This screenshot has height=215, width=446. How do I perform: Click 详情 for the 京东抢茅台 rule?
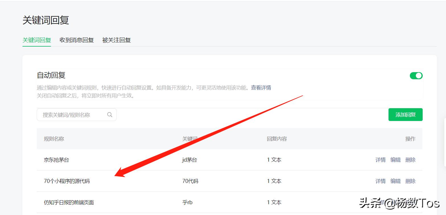click(x=381, y=160)
